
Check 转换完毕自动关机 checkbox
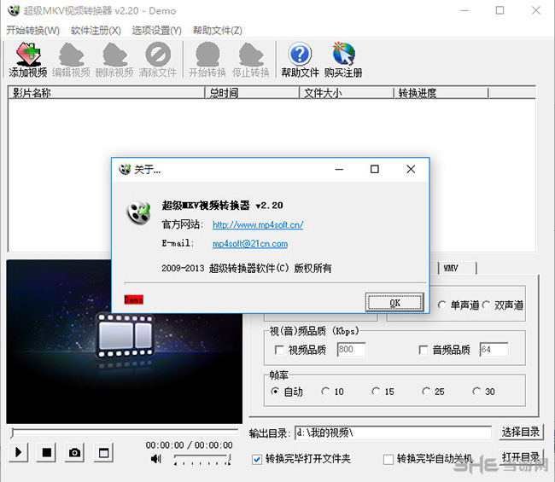(388, 459)
